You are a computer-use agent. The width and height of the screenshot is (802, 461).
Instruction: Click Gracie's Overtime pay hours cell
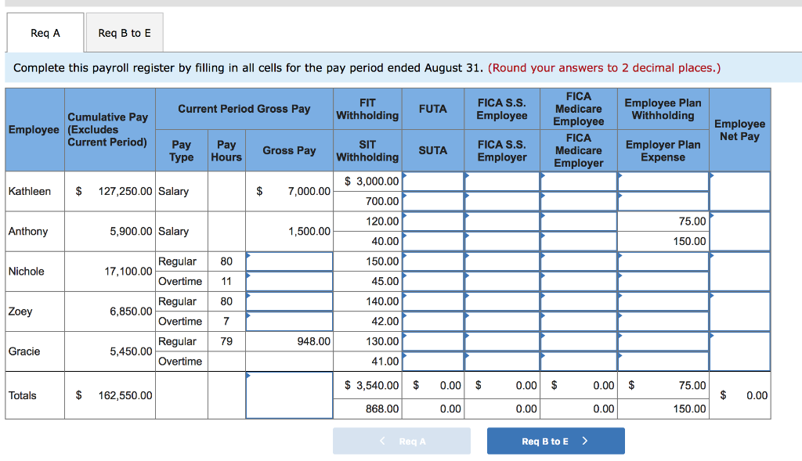tap(226, 362)
